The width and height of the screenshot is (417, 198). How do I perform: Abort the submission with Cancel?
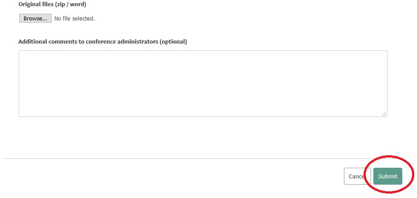coord(357,176)
